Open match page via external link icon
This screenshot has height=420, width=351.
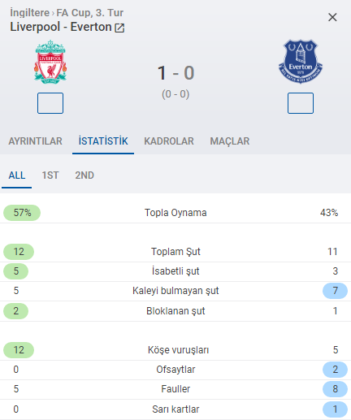pyautogui.click(x=119, y=28)
